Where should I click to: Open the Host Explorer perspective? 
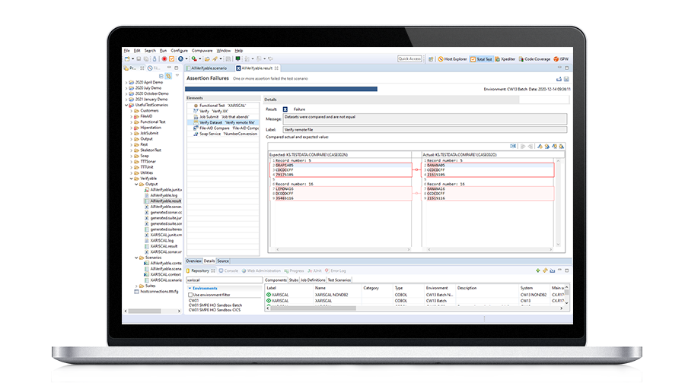coord(454,58)
